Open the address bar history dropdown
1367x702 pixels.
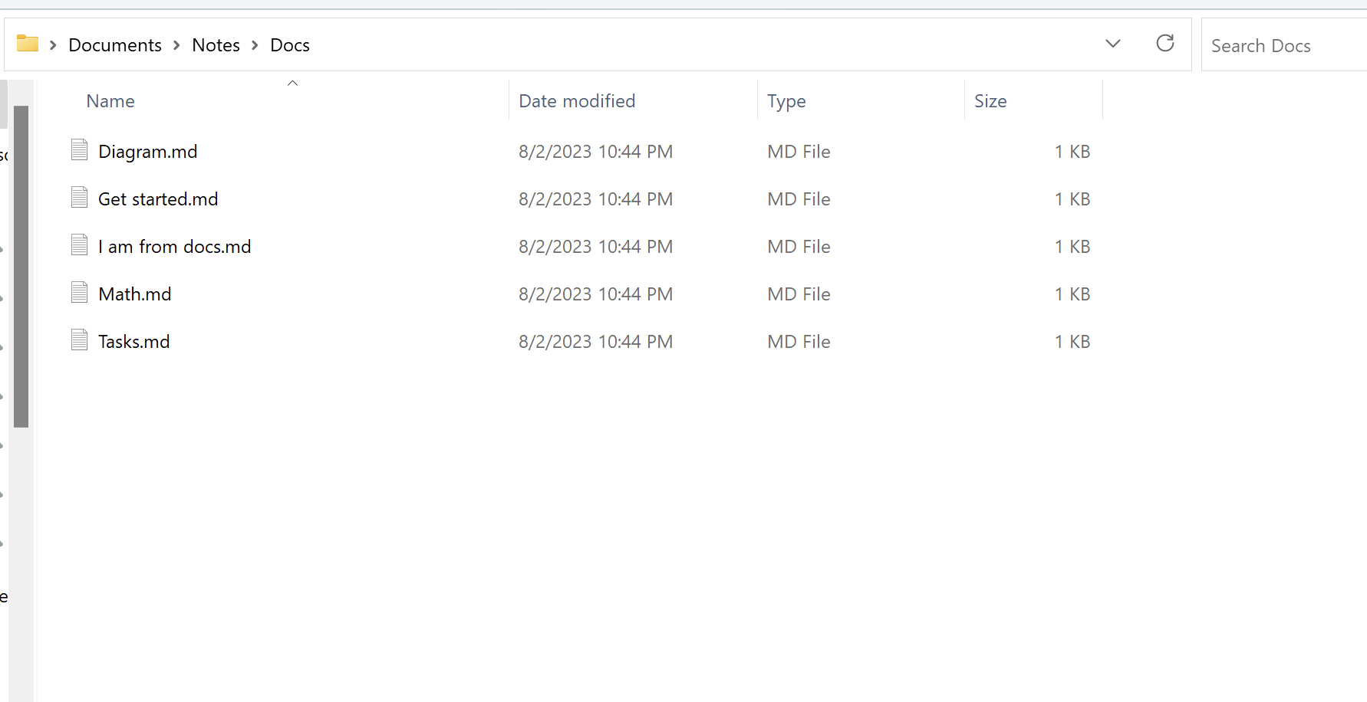1112,44
